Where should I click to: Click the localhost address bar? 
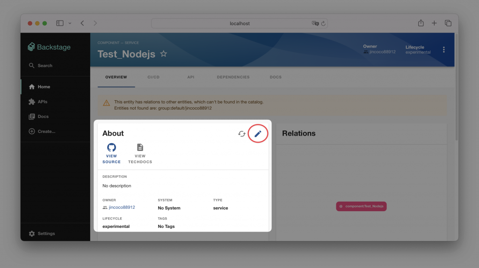pyautogui.click(x=239, y=23)
